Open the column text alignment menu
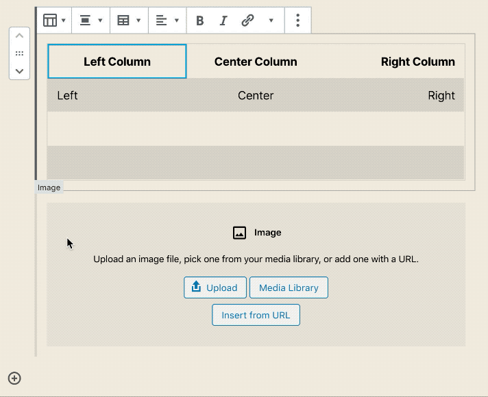The image size is (488, 397). (167, 21)
